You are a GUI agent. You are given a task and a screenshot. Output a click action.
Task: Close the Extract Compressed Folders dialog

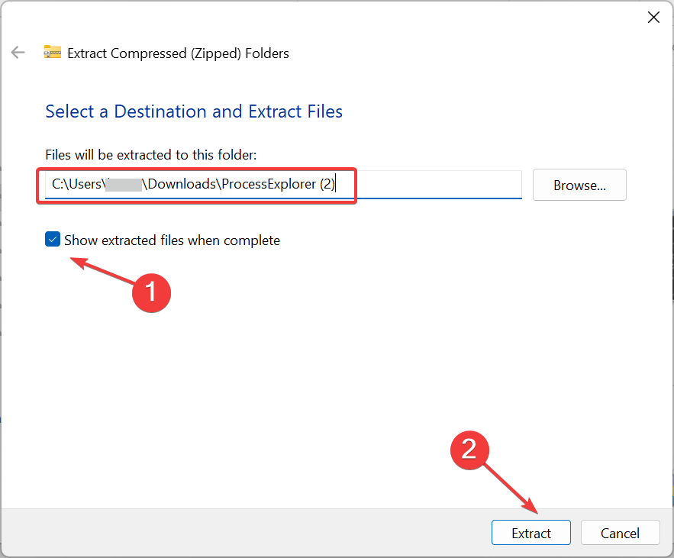653,18
